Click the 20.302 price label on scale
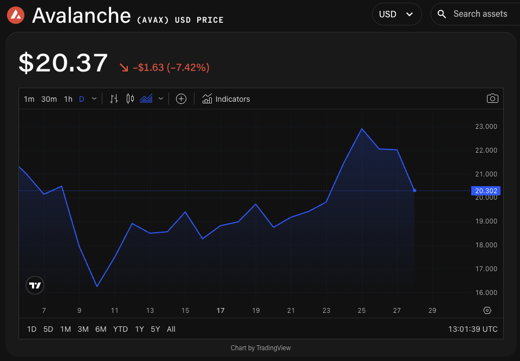Image resolution: width=520 pixels, height=361 pixels. tap(486, 191)
